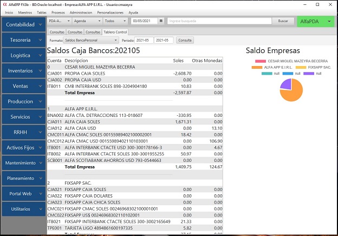Open the Maestros menu
Viewport: 338px width, 236px height.
pyautogui.click(x=25, y=12)
